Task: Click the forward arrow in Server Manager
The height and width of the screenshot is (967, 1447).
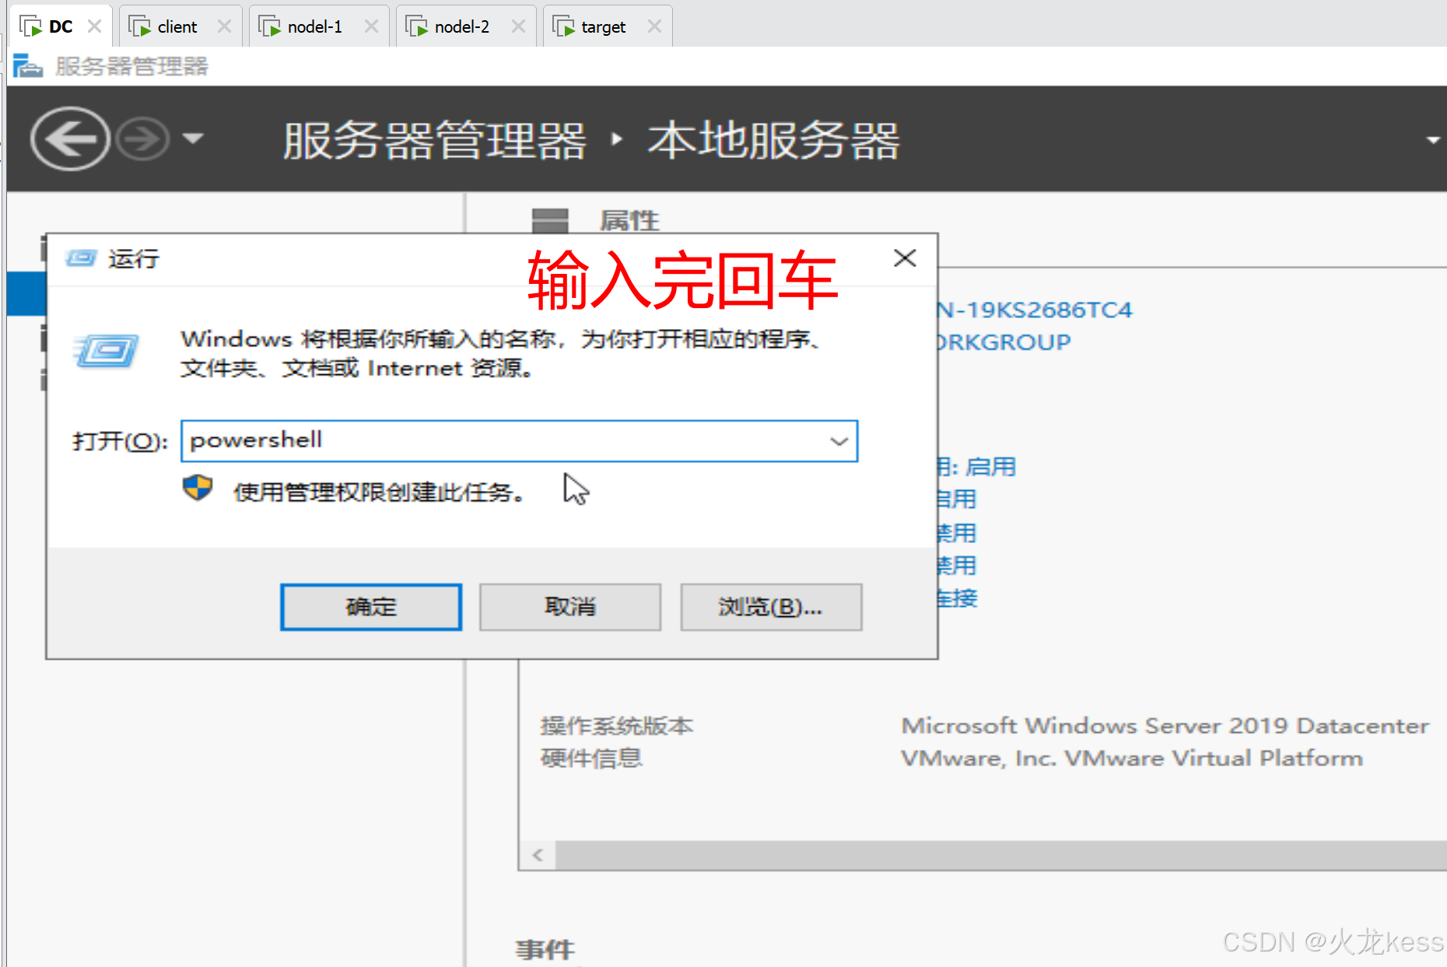Action: point(142,139)
